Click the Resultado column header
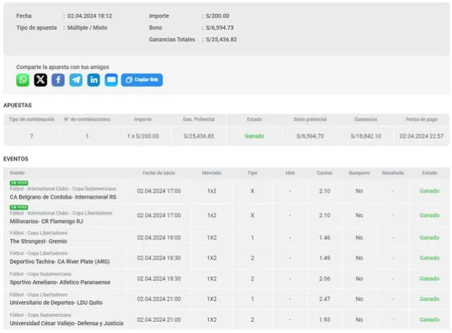 pyautogui.click(x=393, y=173)
